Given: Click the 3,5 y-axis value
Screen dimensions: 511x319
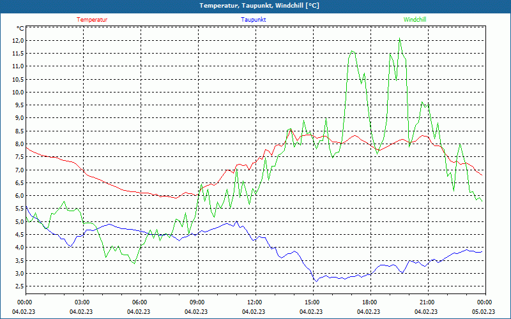Looking at the screenshot, I should coord(19,260).
